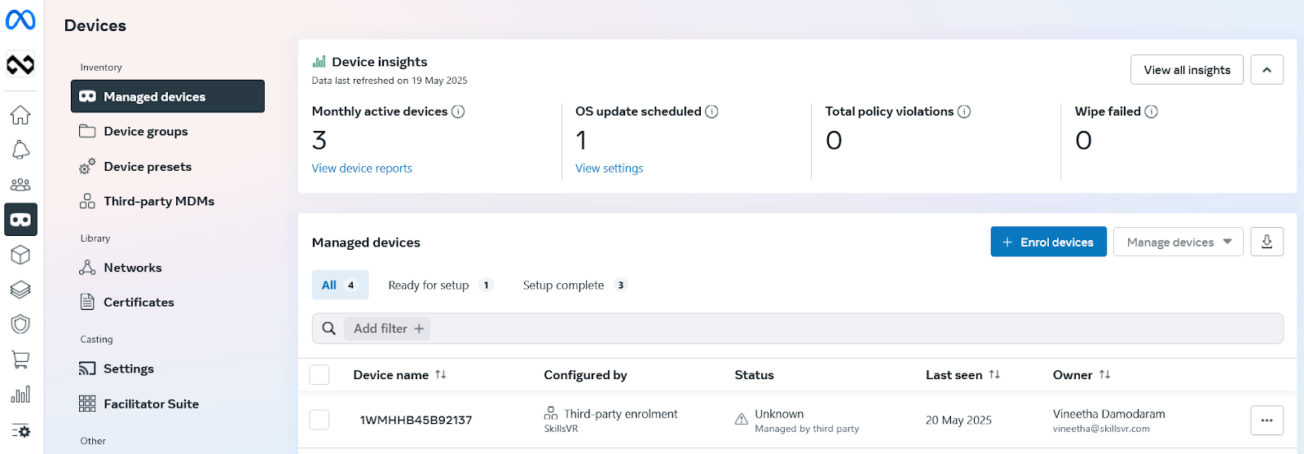Open casting Settings in sidebar
Viewport: 1304px width, 454px height.
[x=168, y=369]
